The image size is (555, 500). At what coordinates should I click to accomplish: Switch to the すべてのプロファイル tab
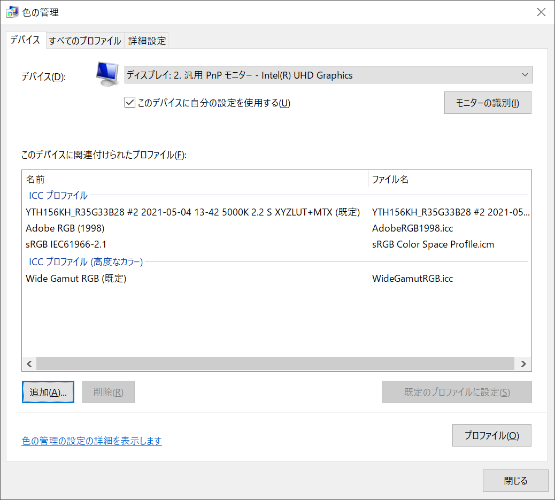84,40
